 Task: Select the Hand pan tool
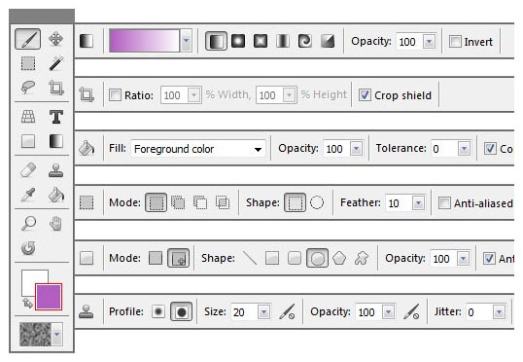pyautogui.click(x=55, y=224)
